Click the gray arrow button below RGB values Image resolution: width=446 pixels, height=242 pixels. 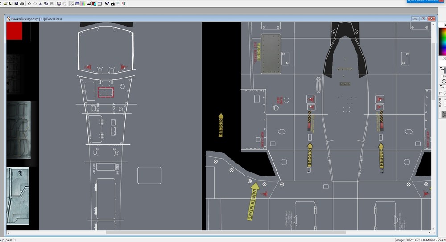444,115
